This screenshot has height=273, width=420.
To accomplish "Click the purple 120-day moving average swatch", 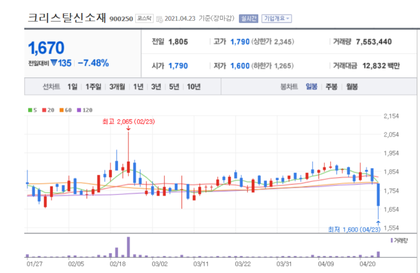I will [79, 110].
